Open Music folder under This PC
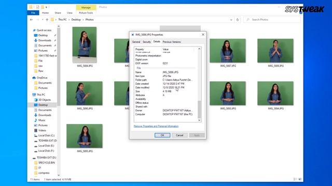Viewport: 332px width, 186px height. [41, 120]
